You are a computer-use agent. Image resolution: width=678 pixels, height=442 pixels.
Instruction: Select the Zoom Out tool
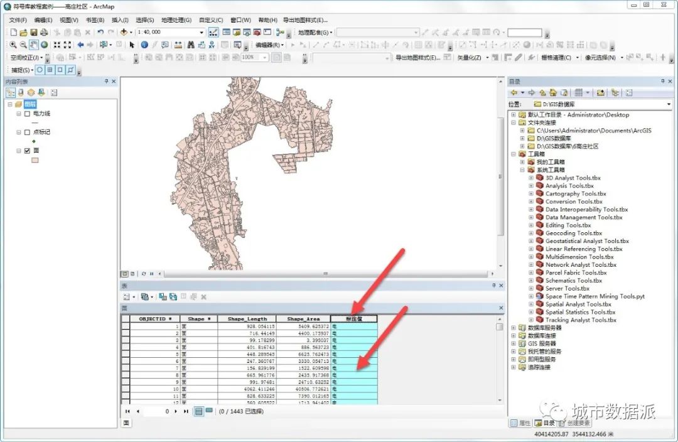coord(23,45)
